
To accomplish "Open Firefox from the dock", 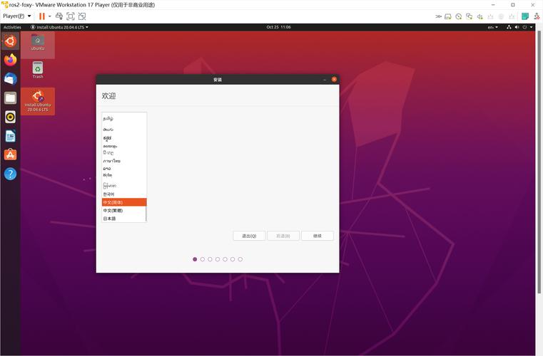I will 11,60.
